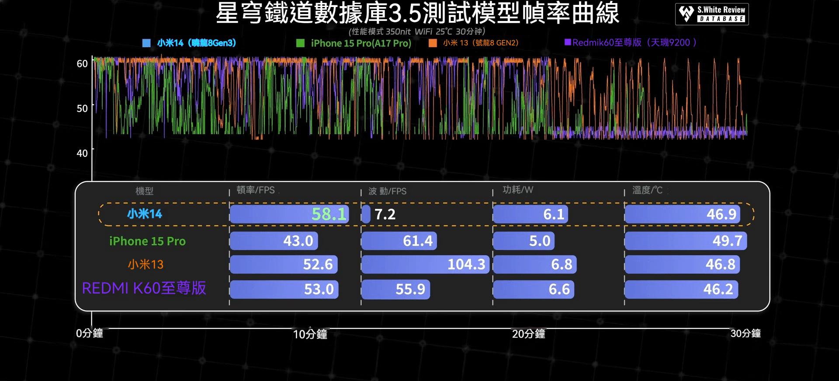Click the 溫度/℃ column header

coord(647,190)
